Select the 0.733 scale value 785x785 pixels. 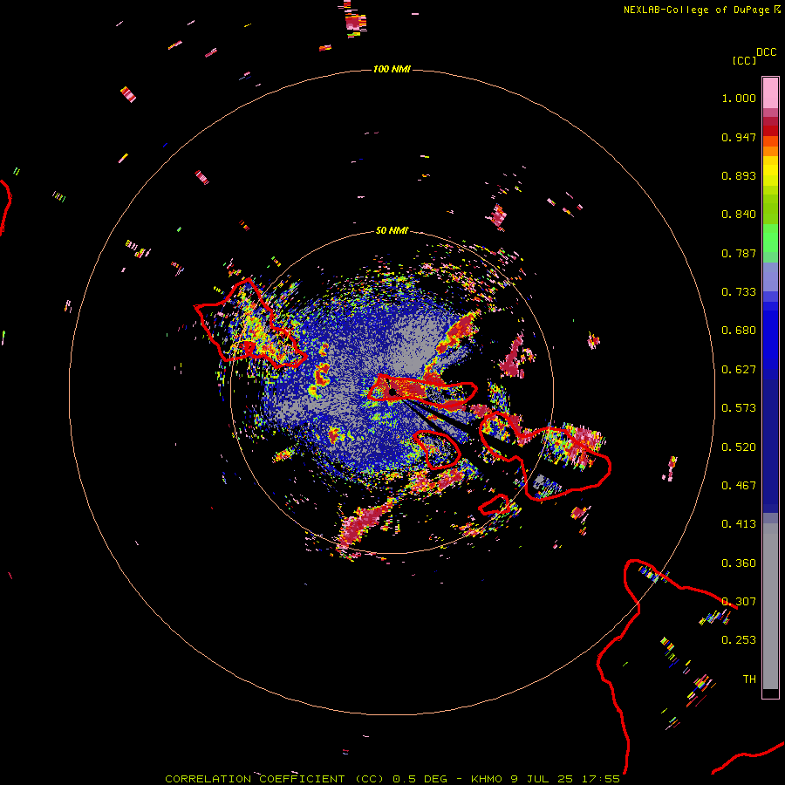pos(739,292)
